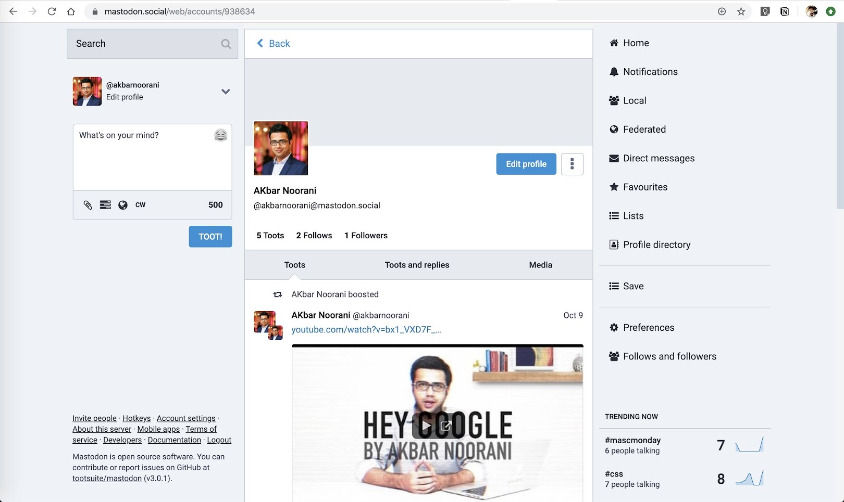844x502 pixels.
Task: View the Local timeline
Action: pyautogui.click(x=628, y=101)
